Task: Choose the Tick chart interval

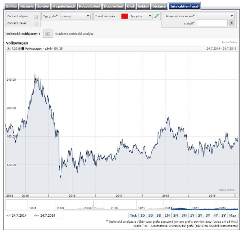Action: pyautogui.click(x=133, y=216)
